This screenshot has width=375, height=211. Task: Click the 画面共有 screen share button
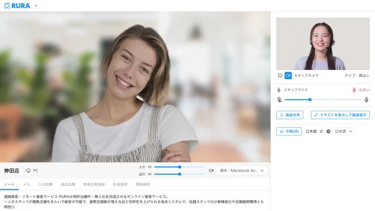pyautogui.click(x=290, y=115)
